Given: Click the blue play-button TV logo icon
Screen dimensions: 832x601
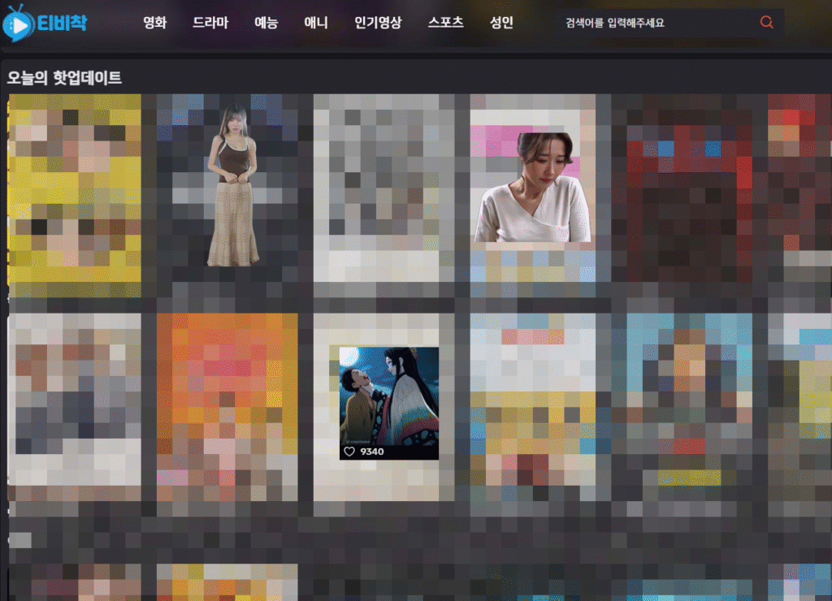Looking at the screenshot, I should coord(19,24).
